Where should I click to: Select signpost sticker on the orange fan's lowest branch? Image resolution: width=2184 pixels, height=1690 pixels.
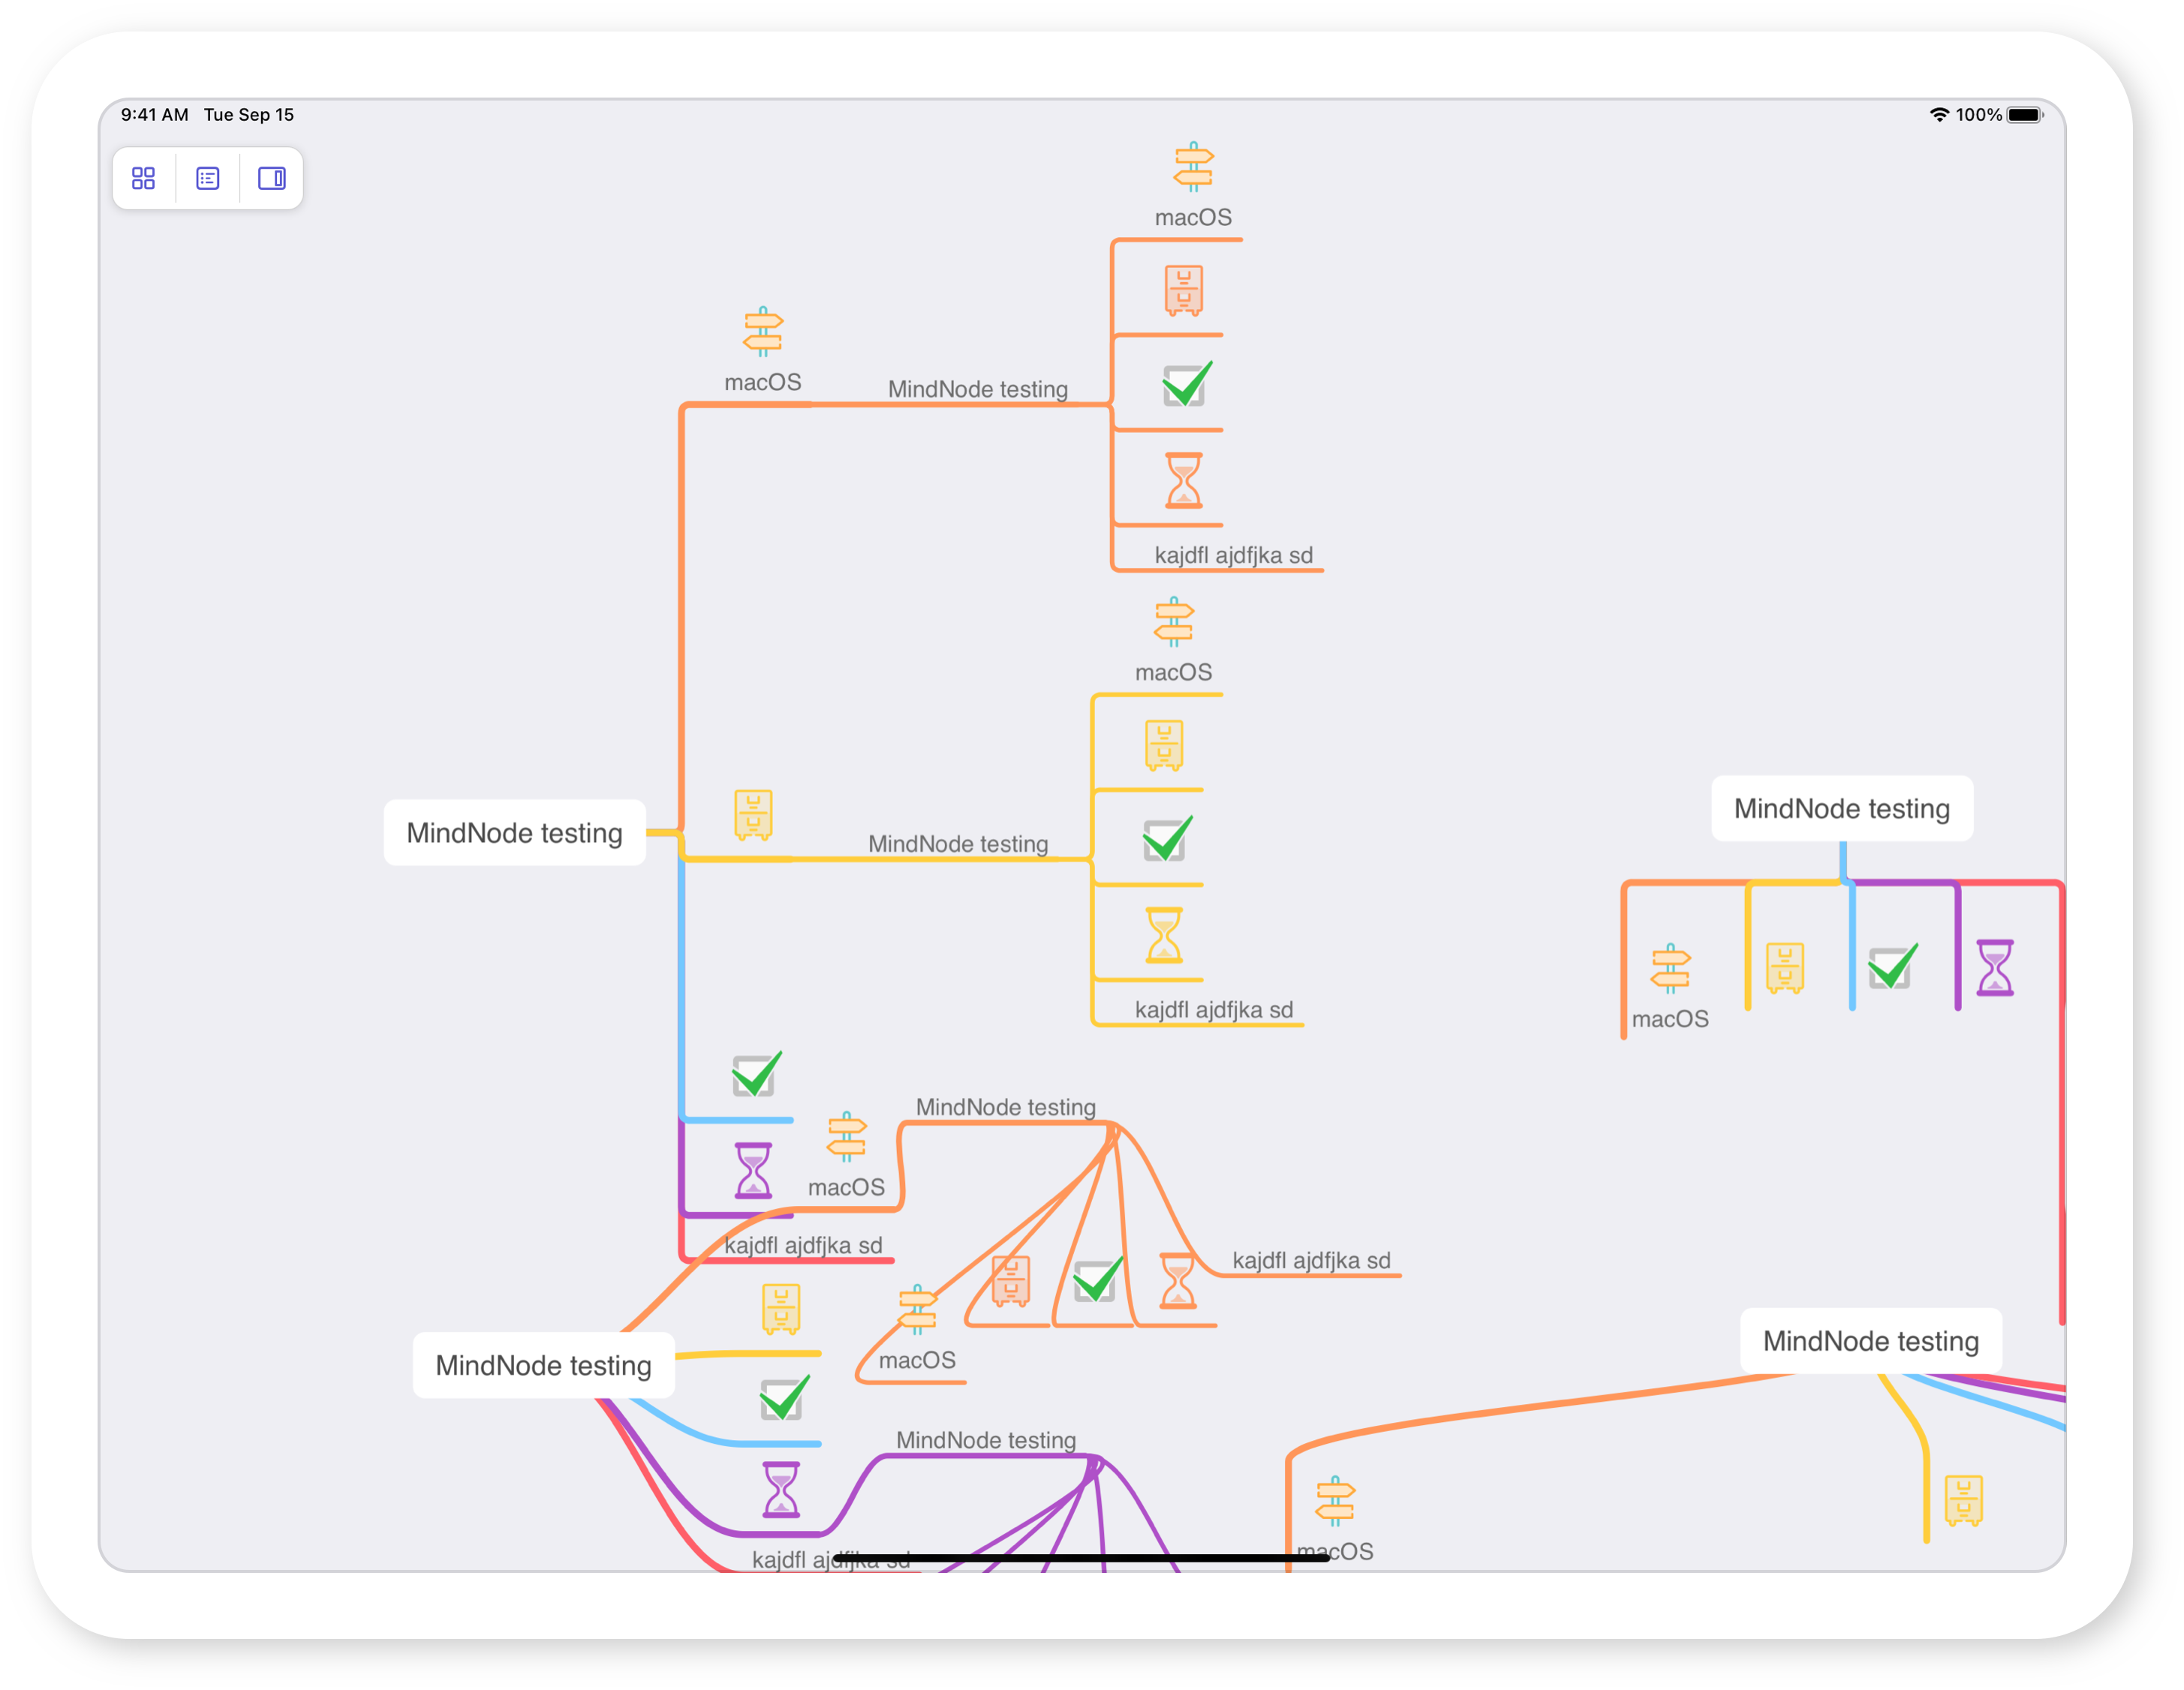pos(917,1310)
